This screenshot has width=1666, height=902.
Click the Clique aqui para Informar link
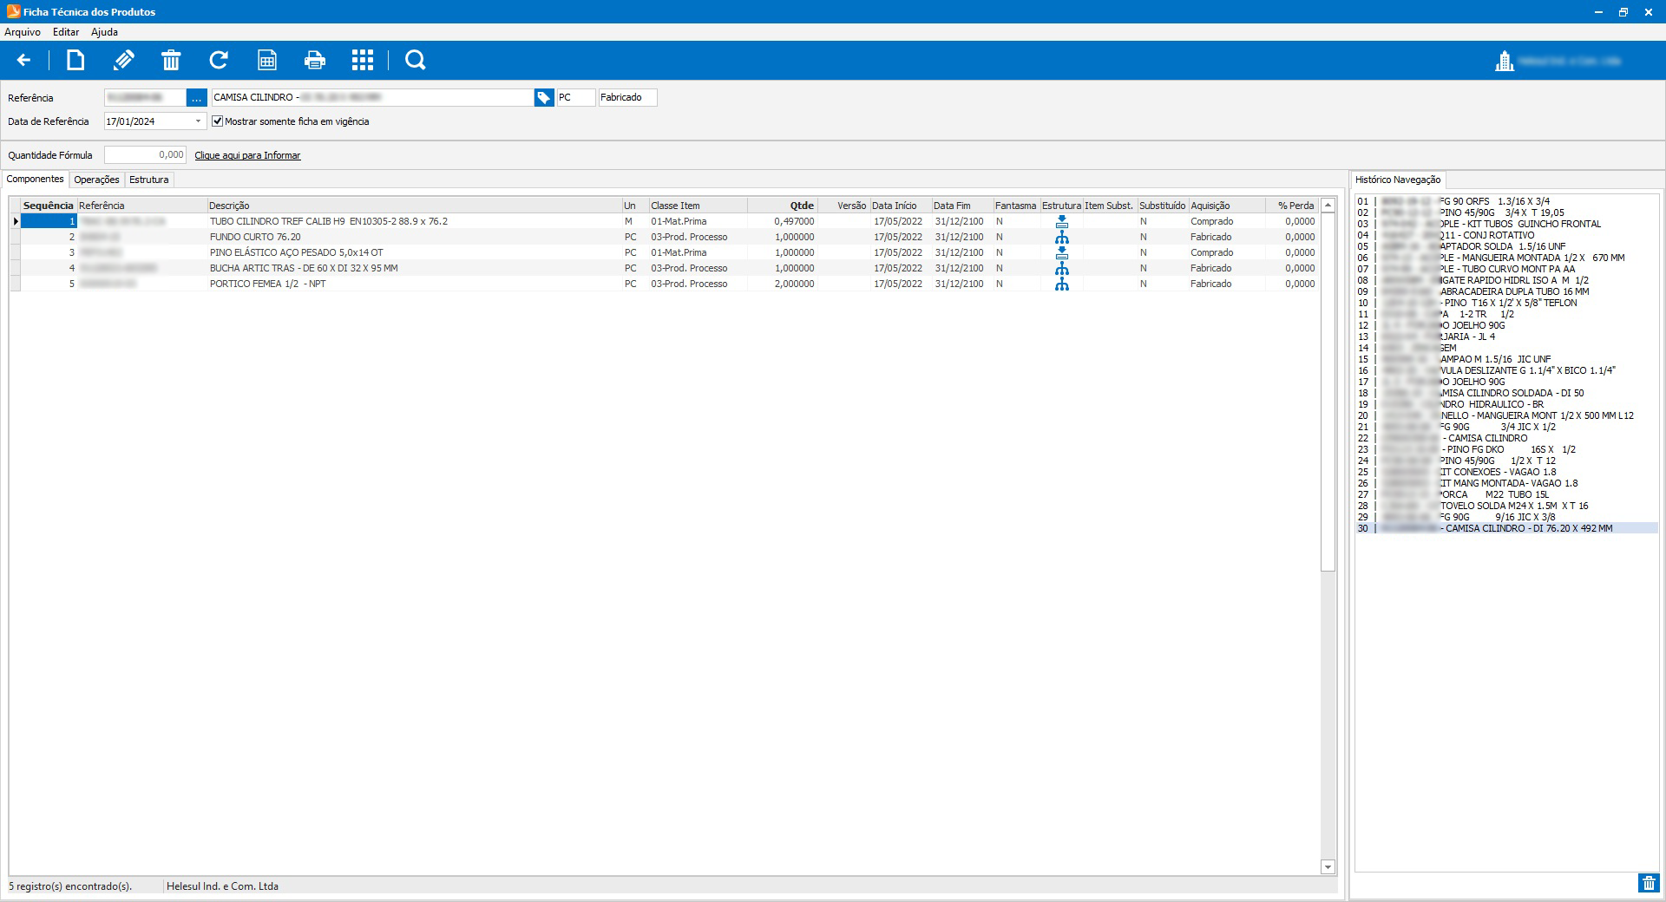[247, 155]
